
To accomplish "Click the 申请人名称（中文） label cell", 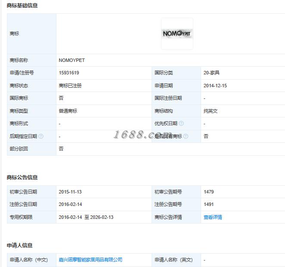I will pos(31,260).
